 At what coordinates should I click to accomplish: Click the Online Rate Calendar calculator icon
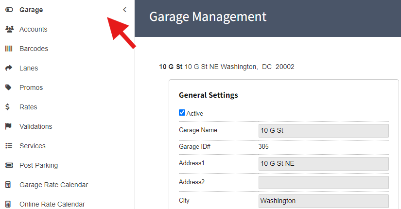tap(8, 204)
